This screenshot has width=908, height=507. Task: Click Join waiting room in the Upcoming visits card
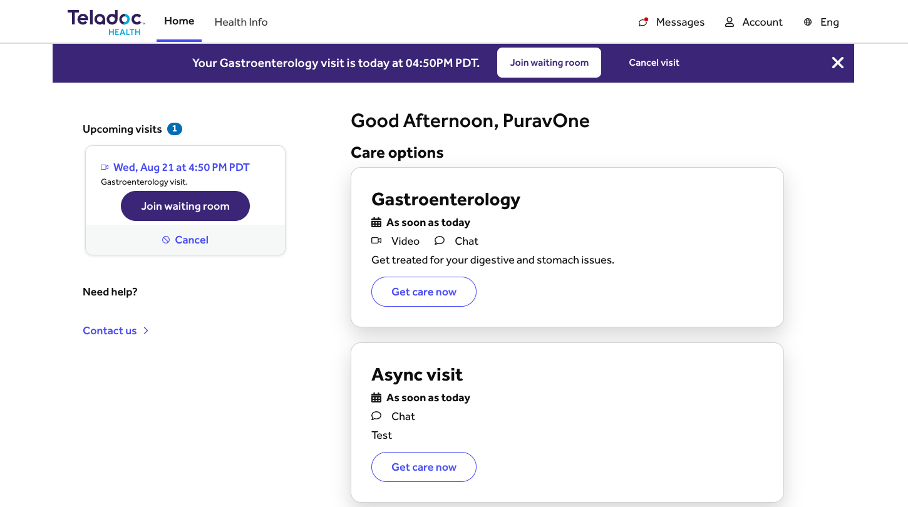pyautogui.click(x=185, y=206)
